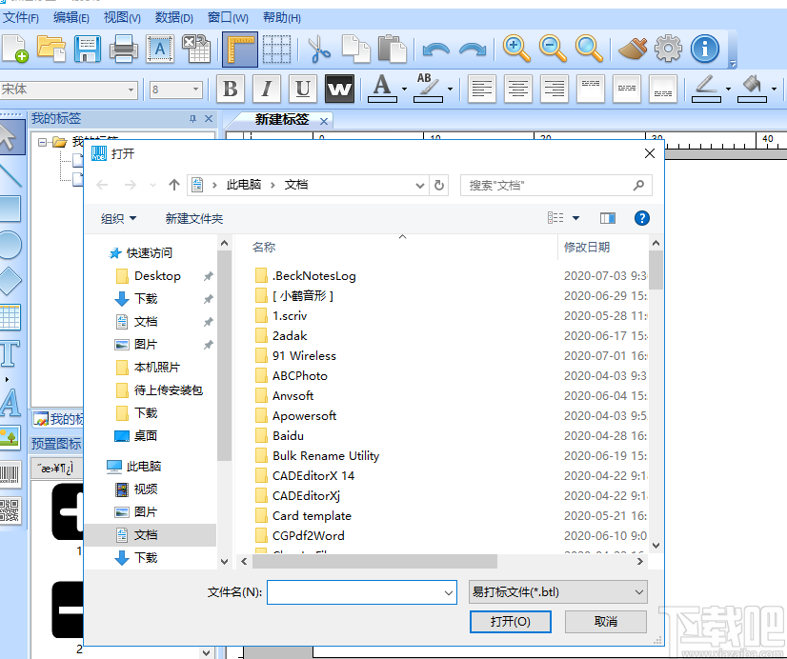Select Desktop in quick access
Screen dimensions: 787x659
(x=157, y=276)
